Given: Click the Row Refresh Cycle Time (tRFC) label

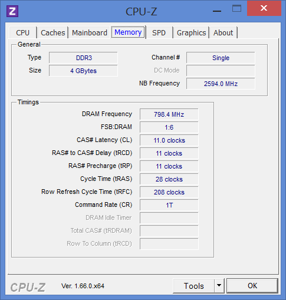Looking at the screenshot, I should coord(87,192).
